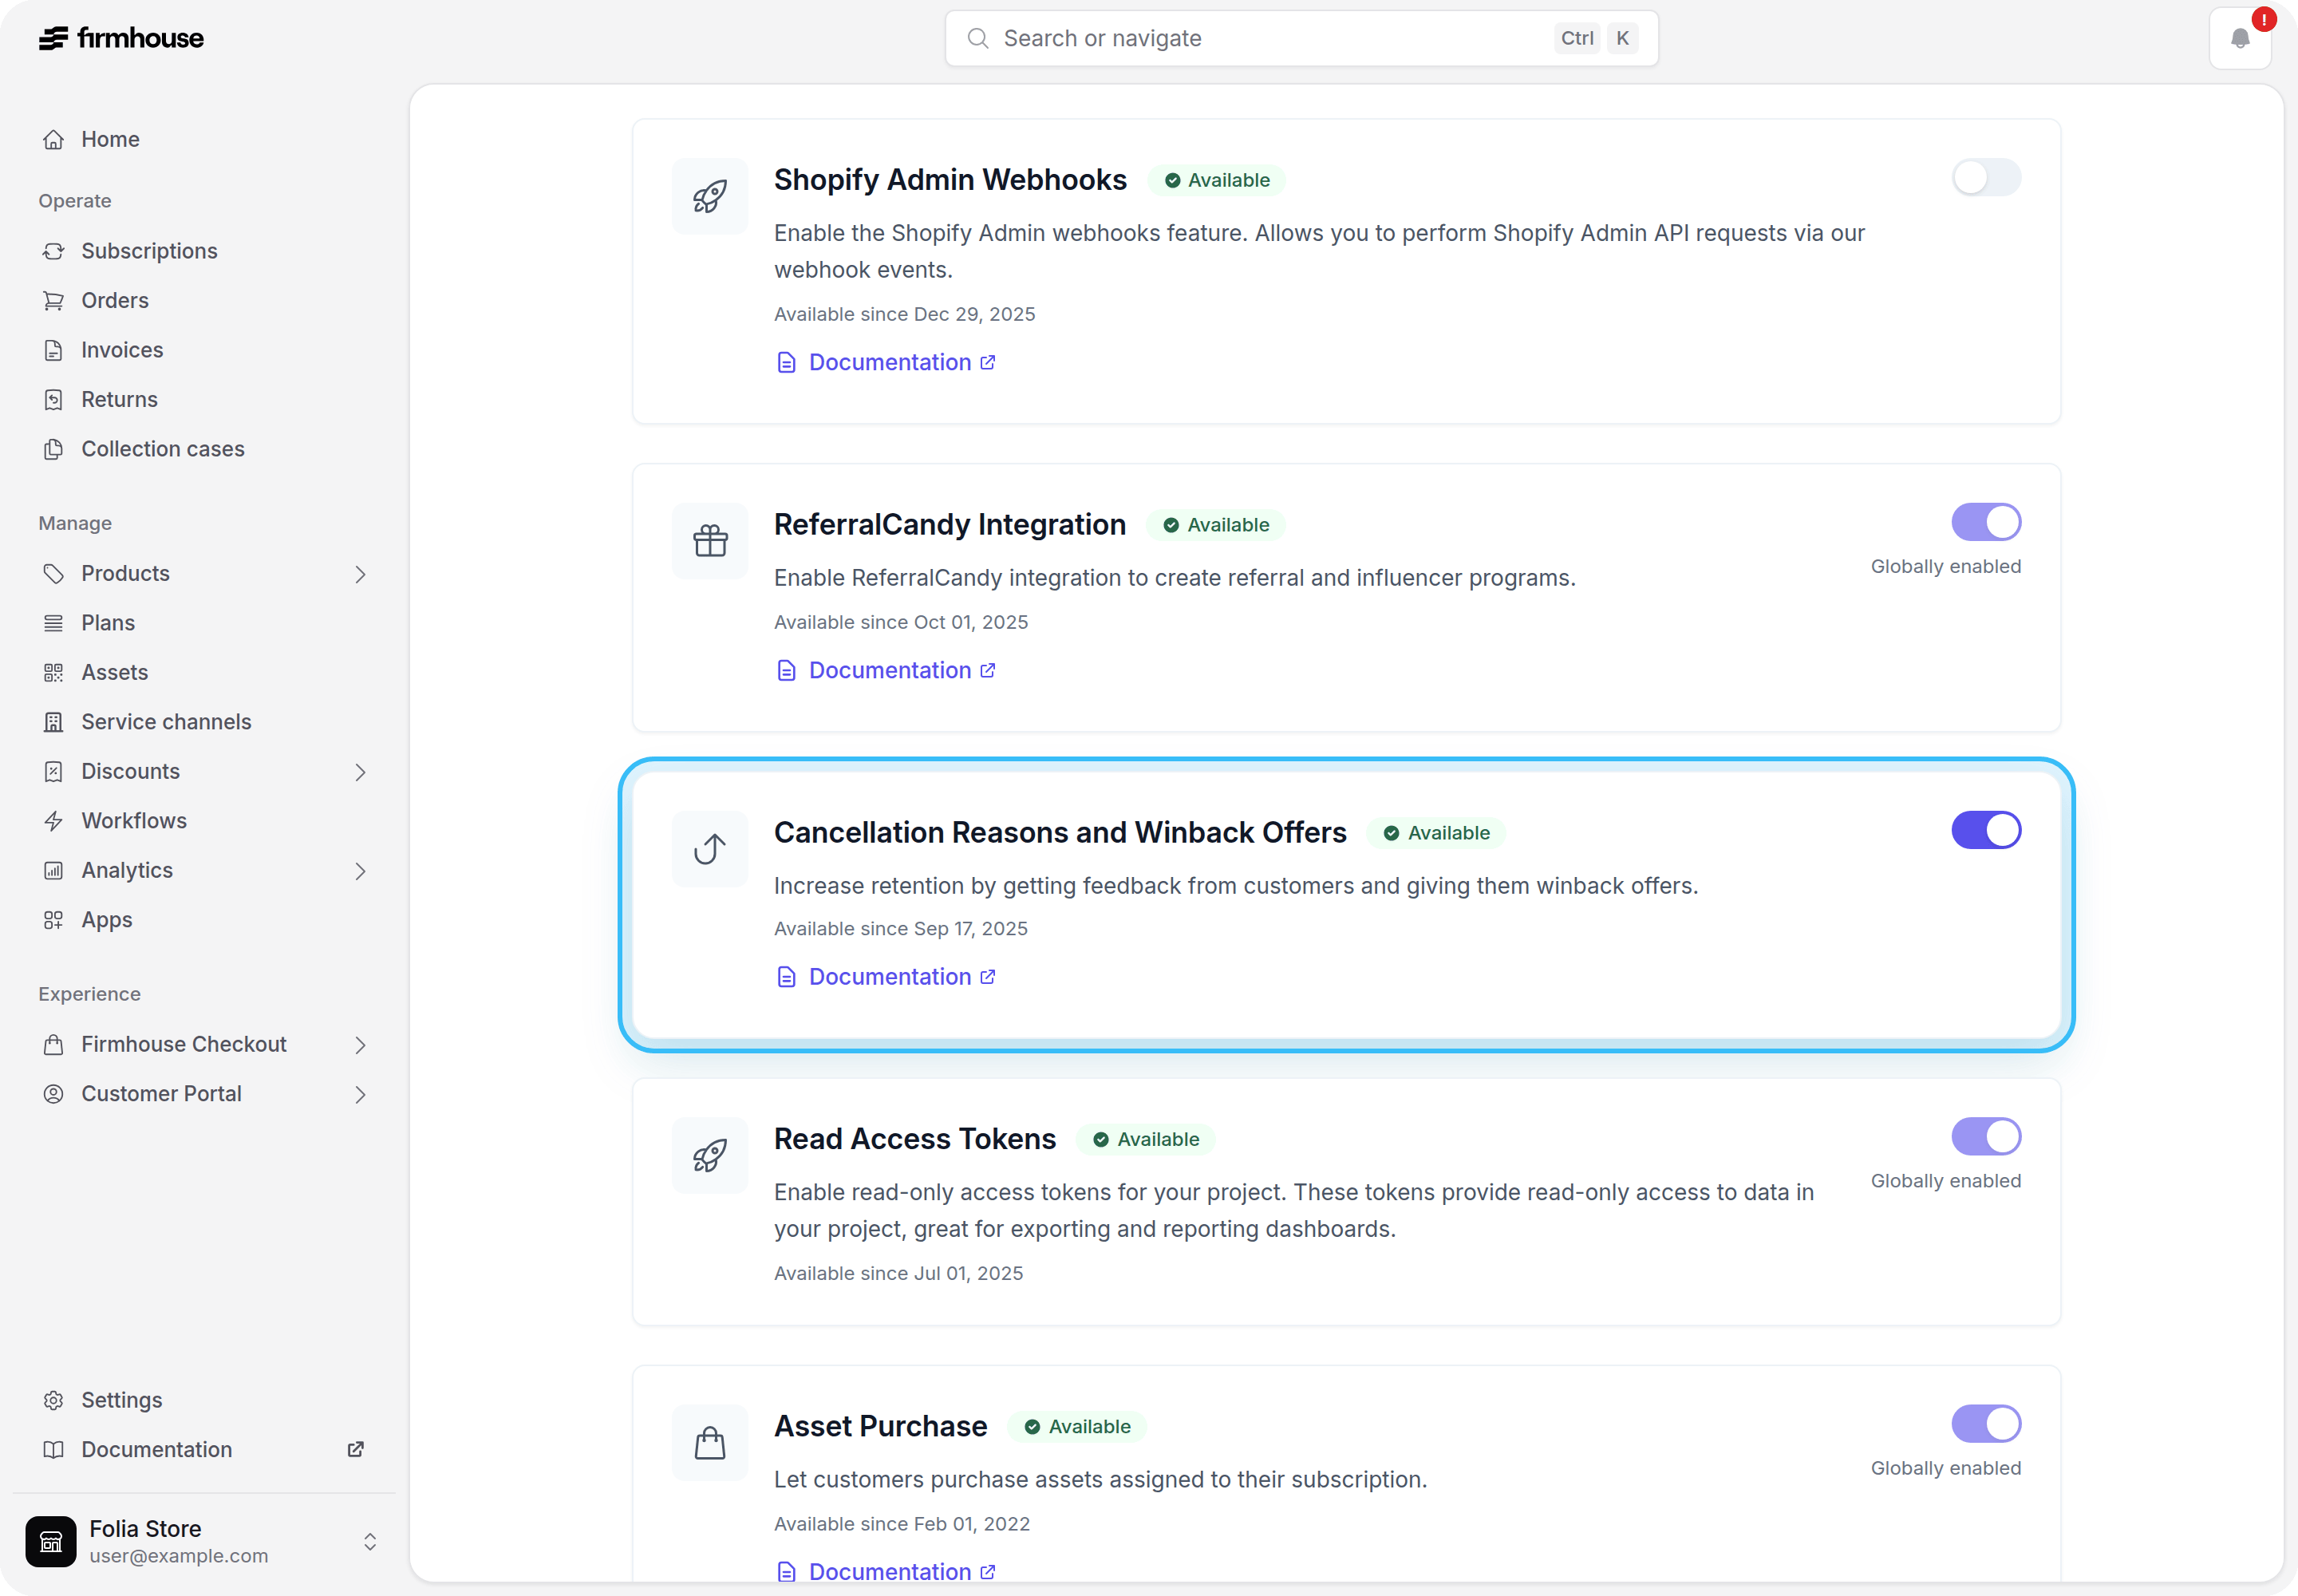This screenshot has height=1596, width=2298.
Task: Click the Service channels building icon
Action: pyautogui.click(x=54, y=722)
